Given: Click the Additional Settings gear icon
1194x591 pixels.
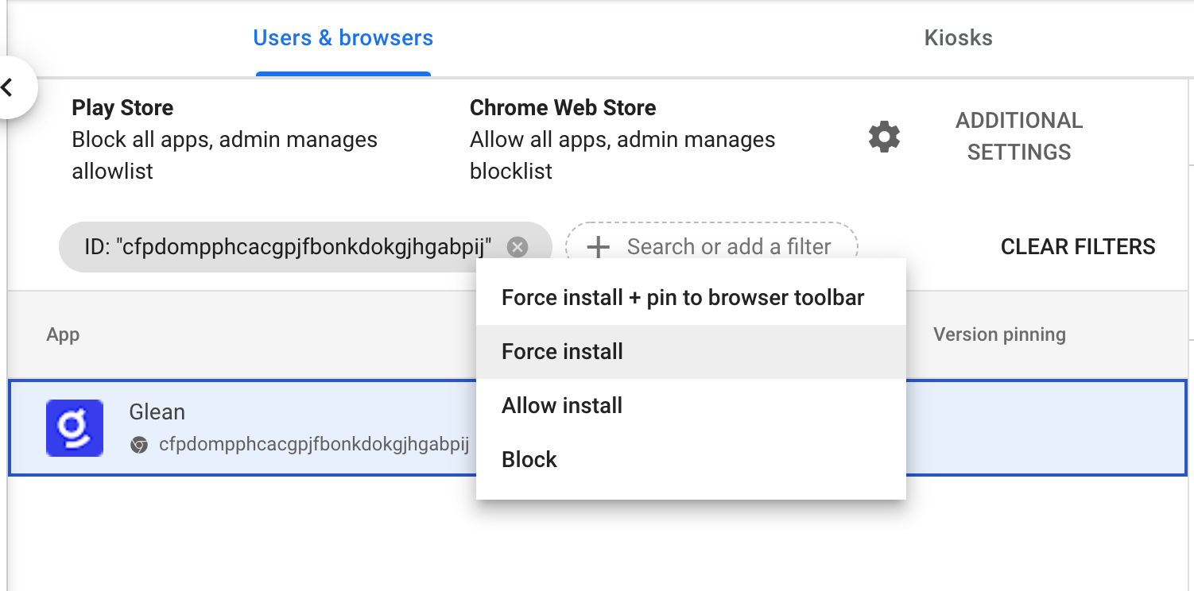Looking at the screenshot, I should tap(884, 137).
